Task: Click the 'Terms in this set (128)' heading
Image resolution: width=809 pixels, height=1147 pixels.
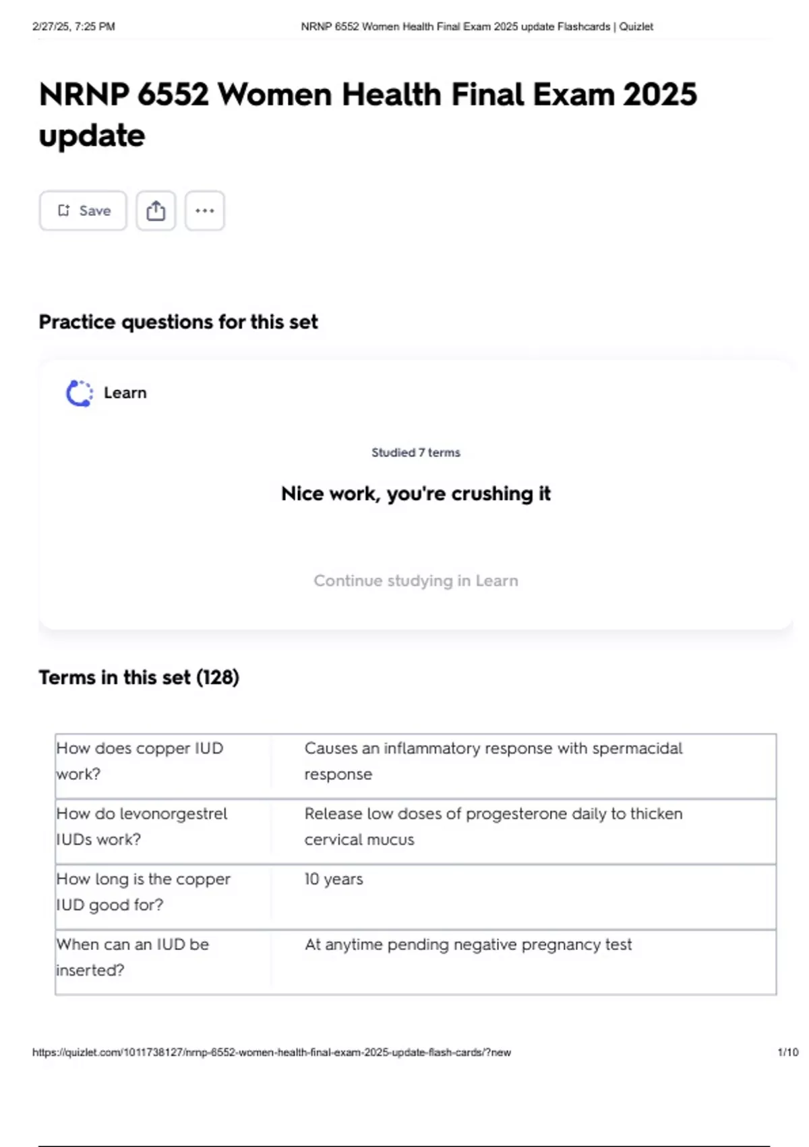Action: (139, 677)
